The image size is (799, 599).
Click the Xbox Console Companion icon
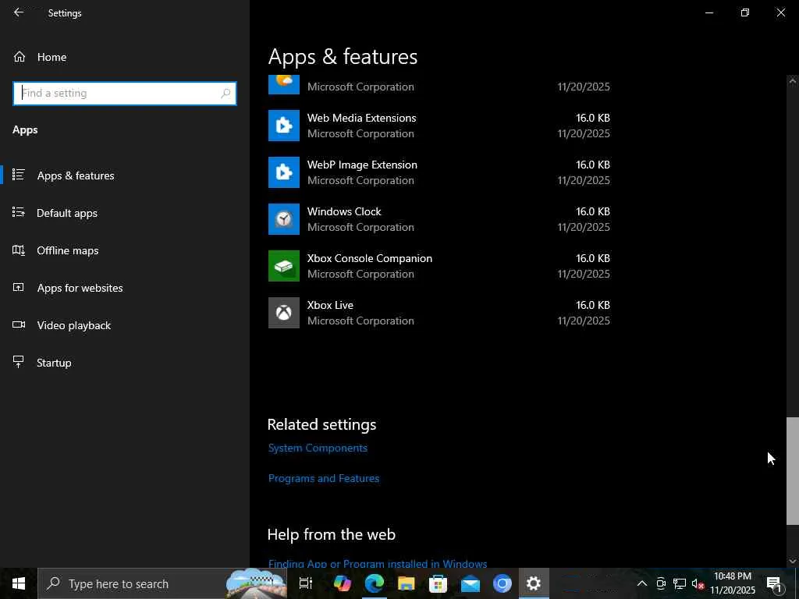(x=284, y=266)
